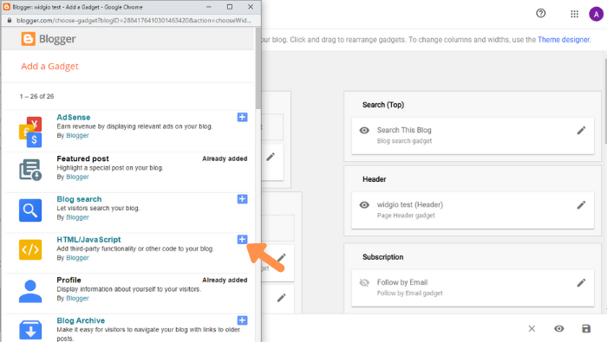This screenshot has height=342, width=607.
Task: Add the Blog Archive gadget plus button
Action: (242, 320)
